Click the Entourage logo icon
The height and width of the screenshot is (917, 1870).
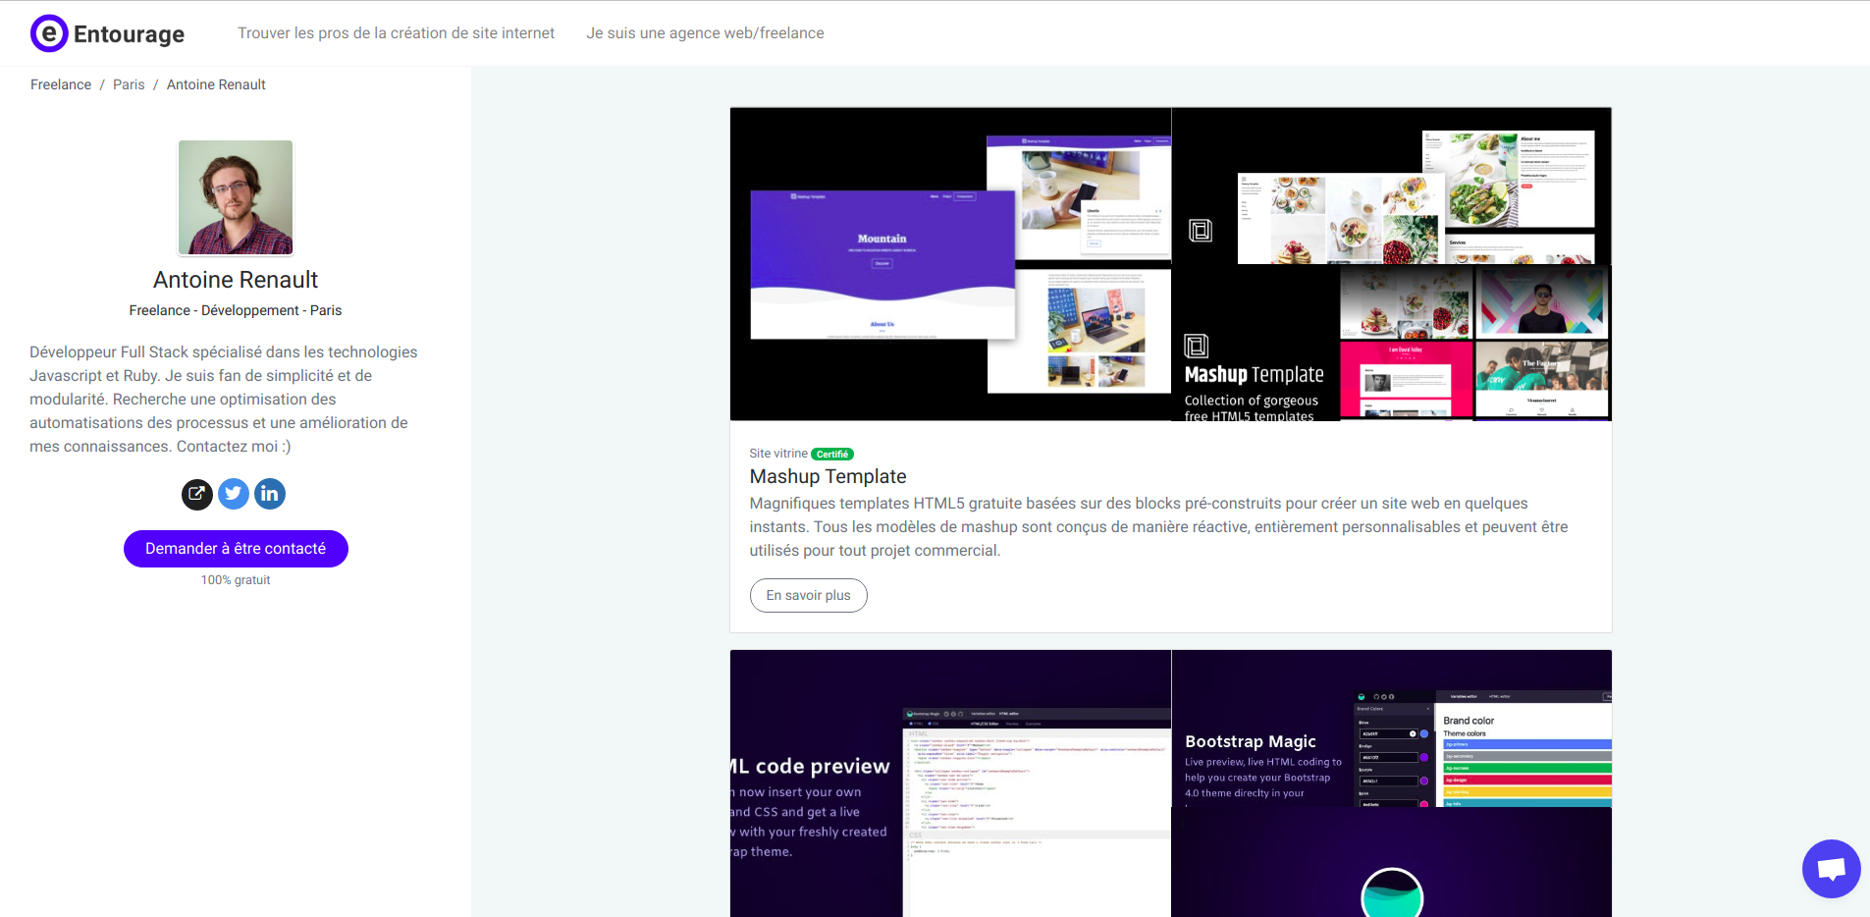49,33
